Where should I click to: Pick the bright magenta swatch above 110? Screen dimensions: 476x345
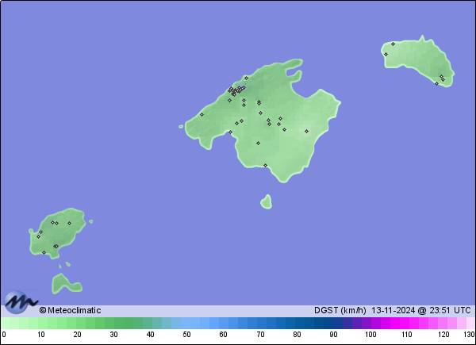[405, 324]
